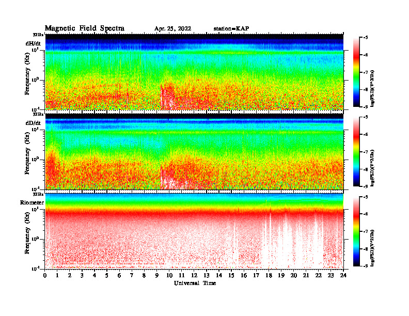Click hour tick label "17" on time axis
Viewport: 409px width, 316px height.
[256, 275]
